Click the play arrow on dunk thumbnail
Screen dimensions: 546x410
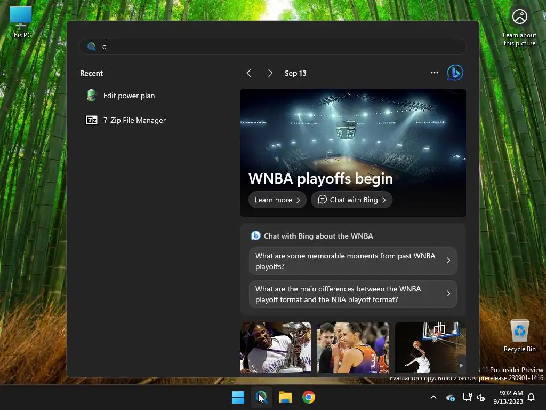pos(461,365)
